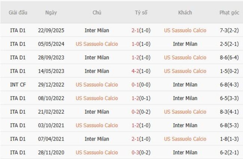
Task: Click the 8-6(6-4) corner kick stat
Action: (x=229, y=58)
